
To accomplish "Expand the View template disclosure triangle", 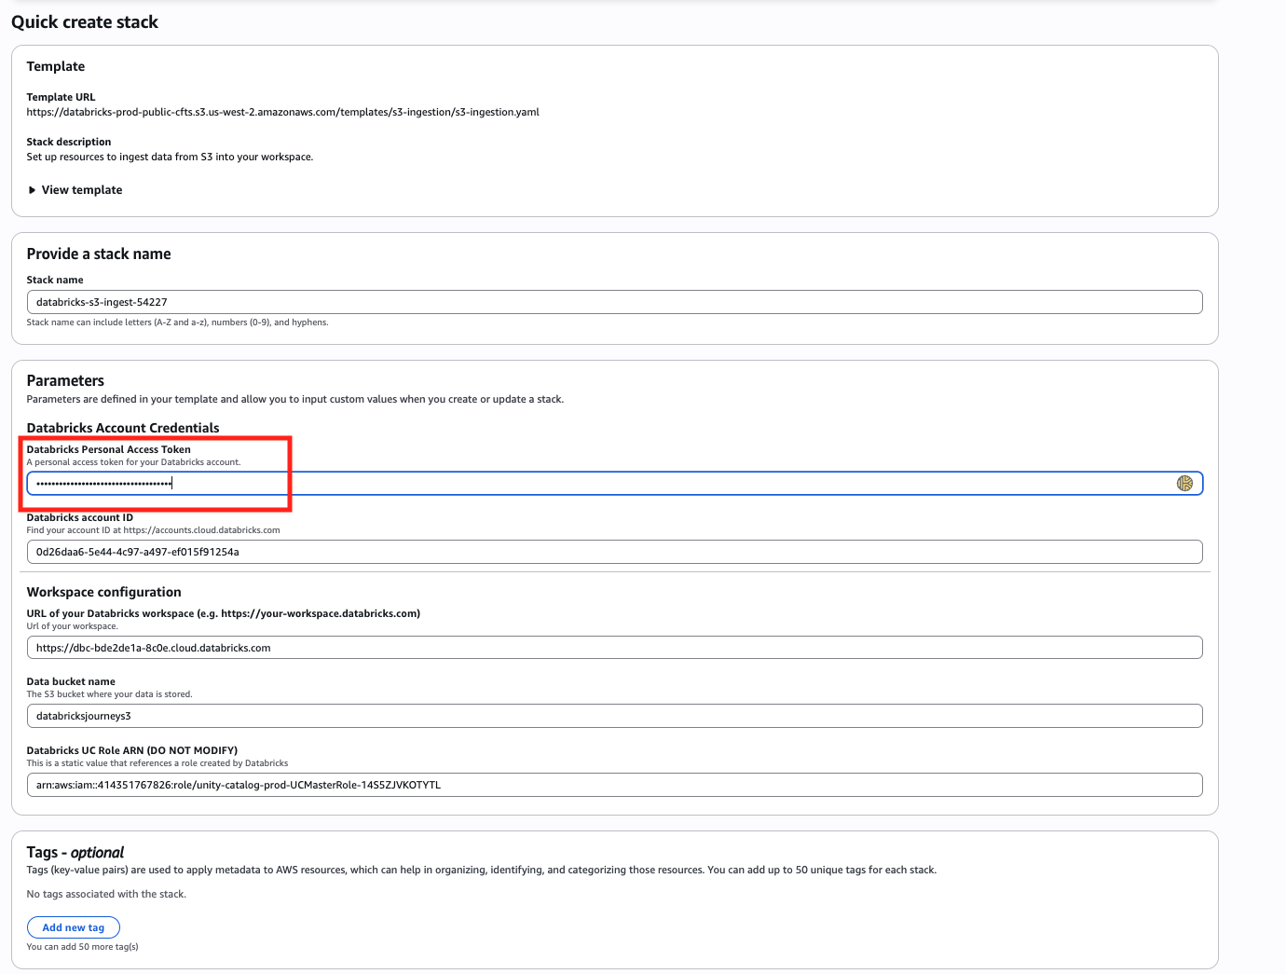I will [33, 190].
